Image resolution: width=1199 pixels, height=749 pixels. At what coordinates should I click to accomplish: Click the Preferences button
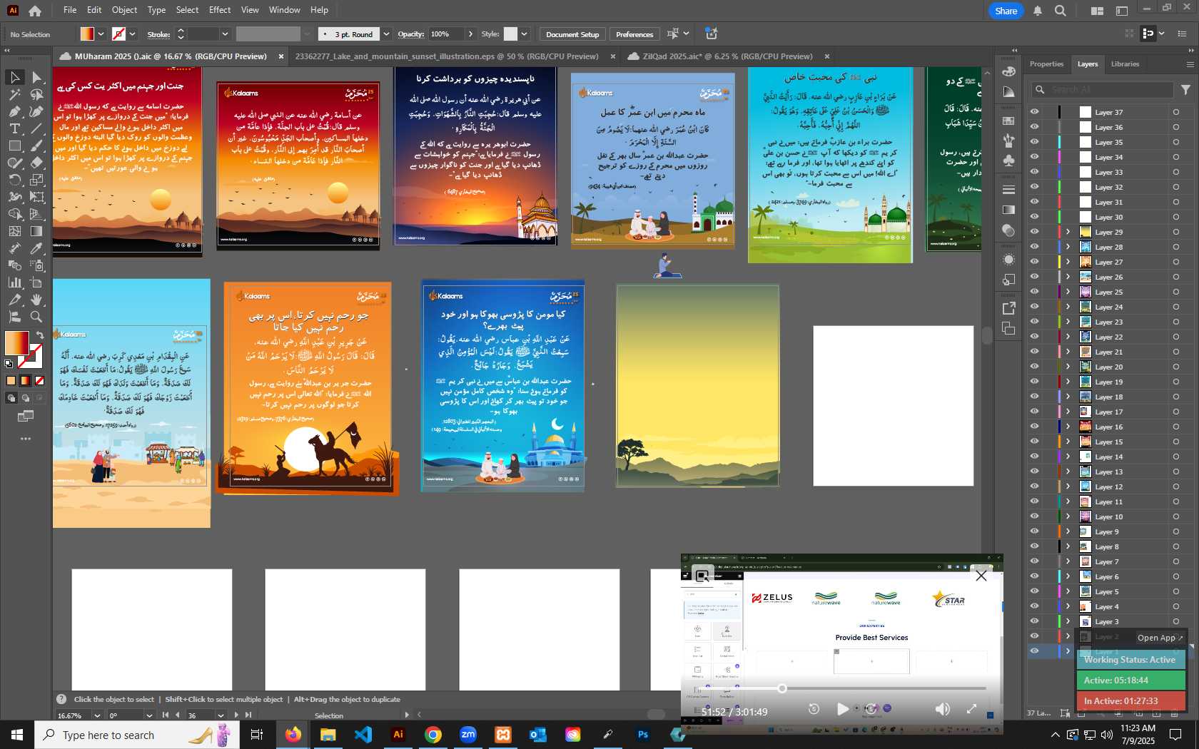[x=634, y=34]
